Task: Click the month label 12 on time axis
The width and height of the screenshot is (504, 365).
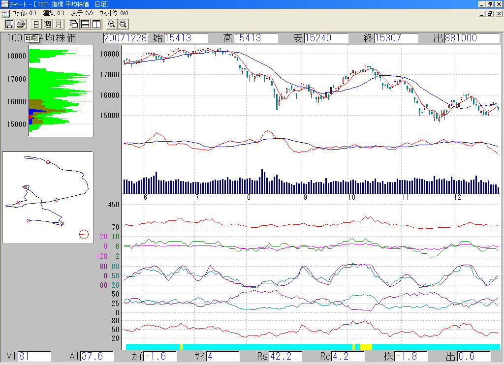Action: point(457,197)
